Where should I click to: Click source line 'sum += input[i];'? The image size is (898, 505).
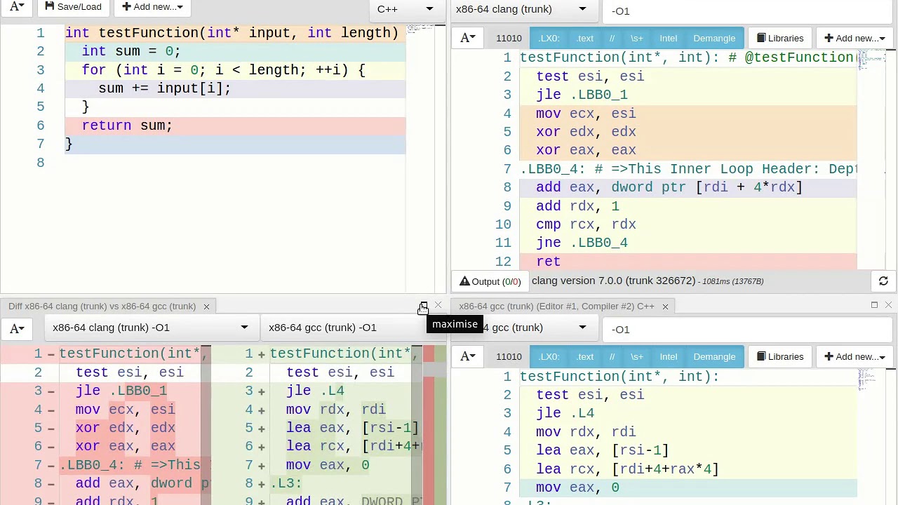[x=164, y=88]
